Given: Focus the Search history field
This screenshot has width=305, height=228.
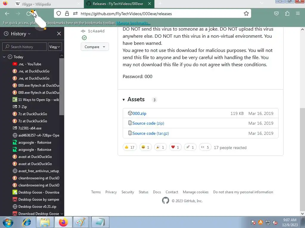Looking at the screenshot, I should [x=24, y=47].
